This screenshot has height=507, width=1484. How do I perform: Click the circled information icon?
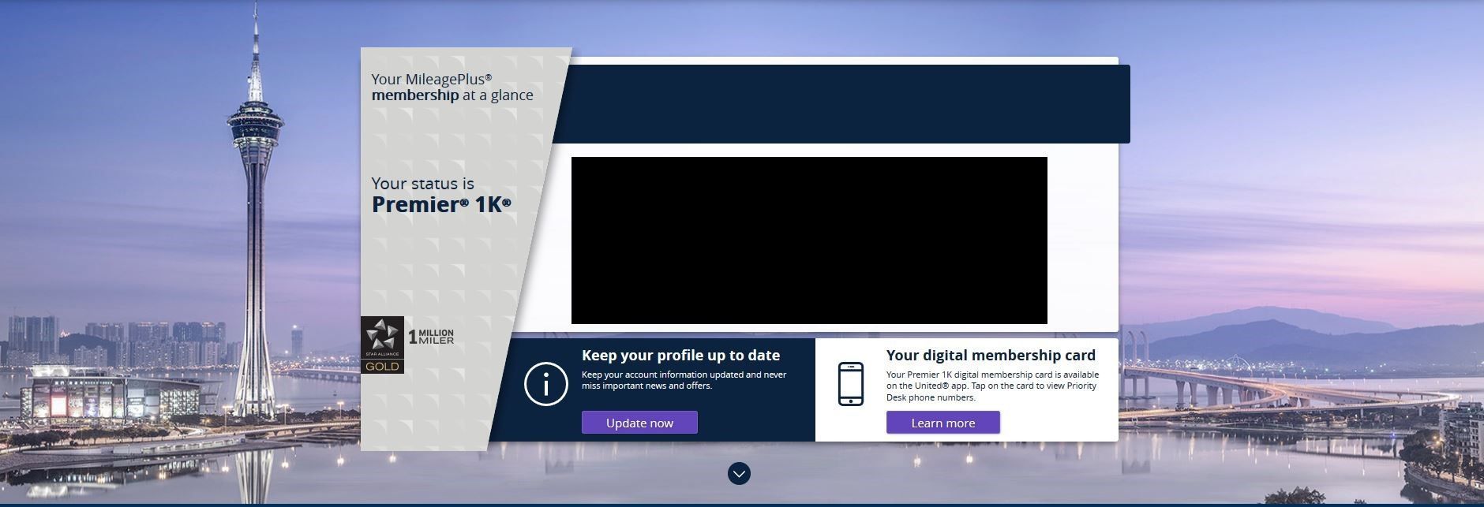click(x=545, y=384)
